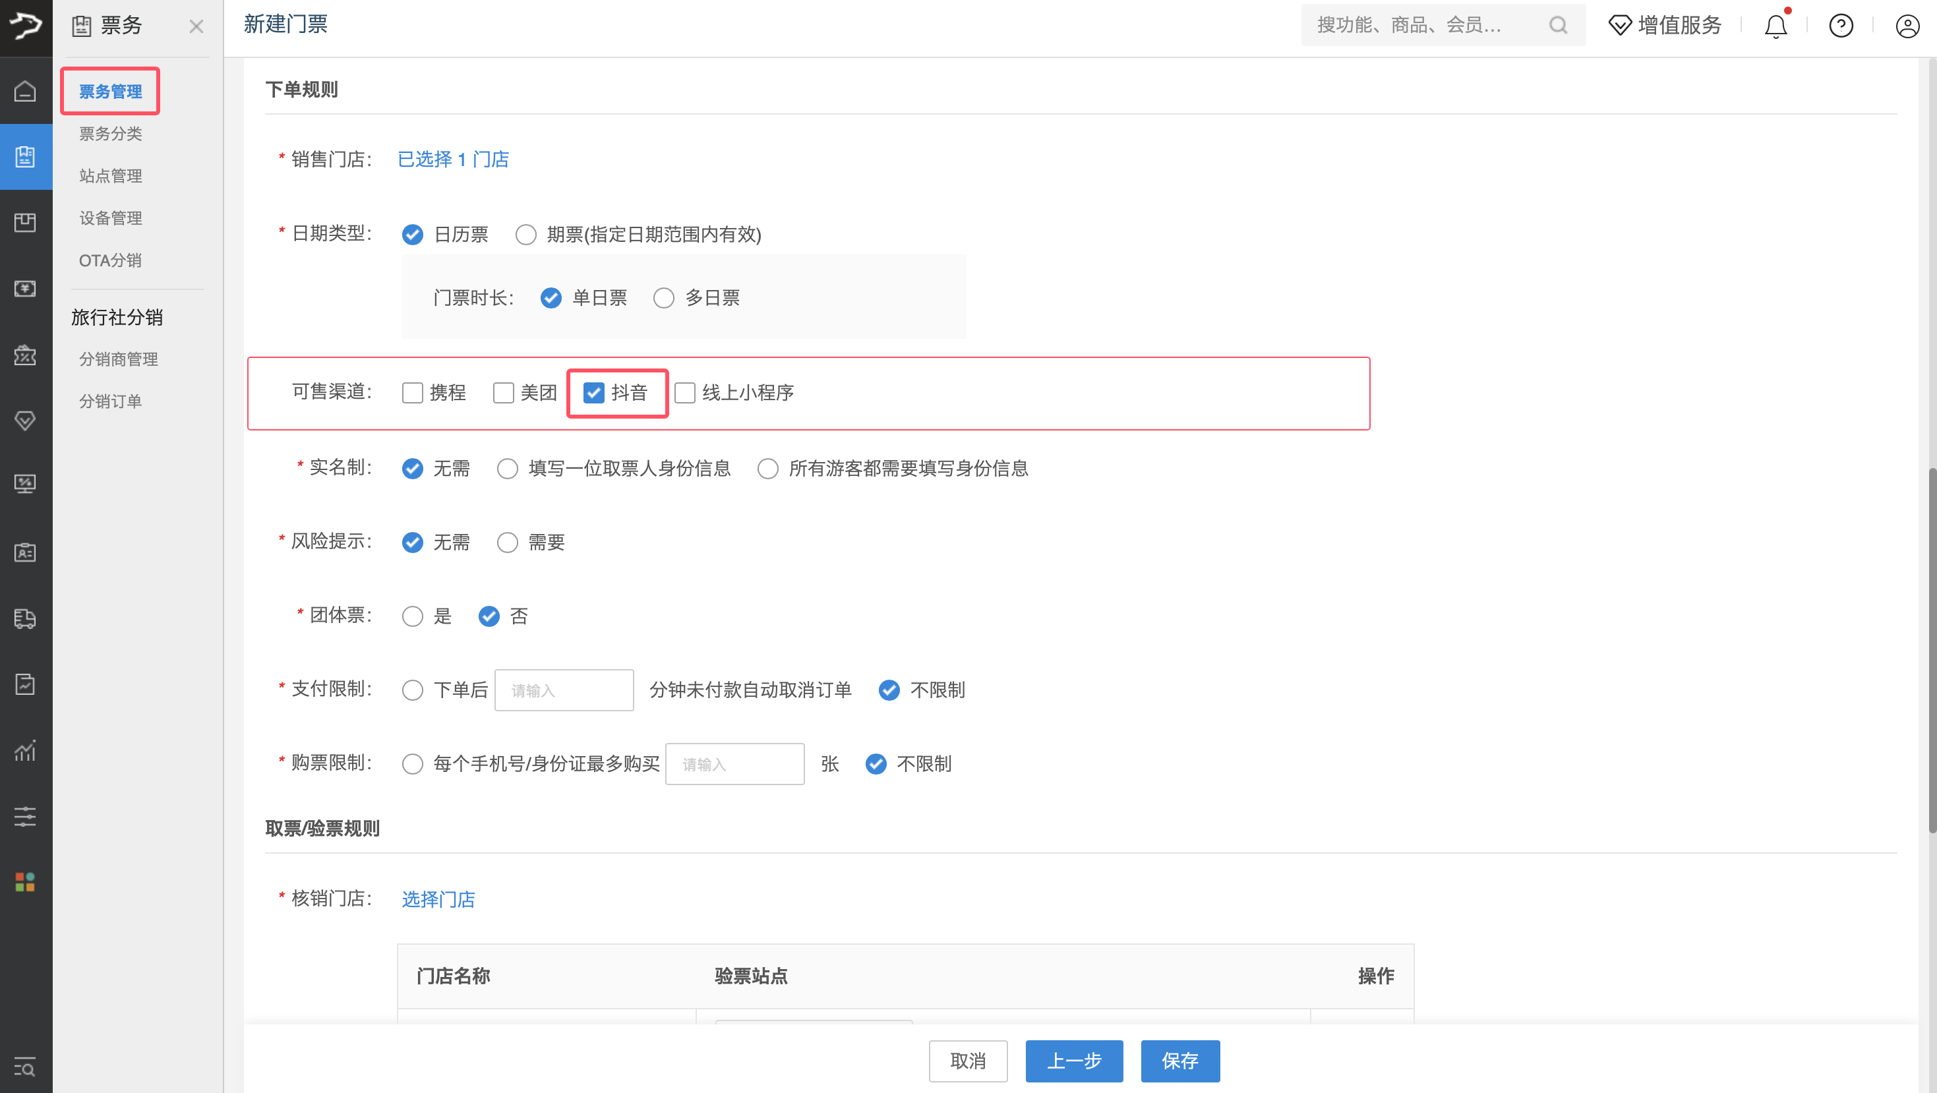The width and height of the screenshot is (1937, 1093).
Task: Close the 票务 side panel
Action: click(x=196, y=27)
